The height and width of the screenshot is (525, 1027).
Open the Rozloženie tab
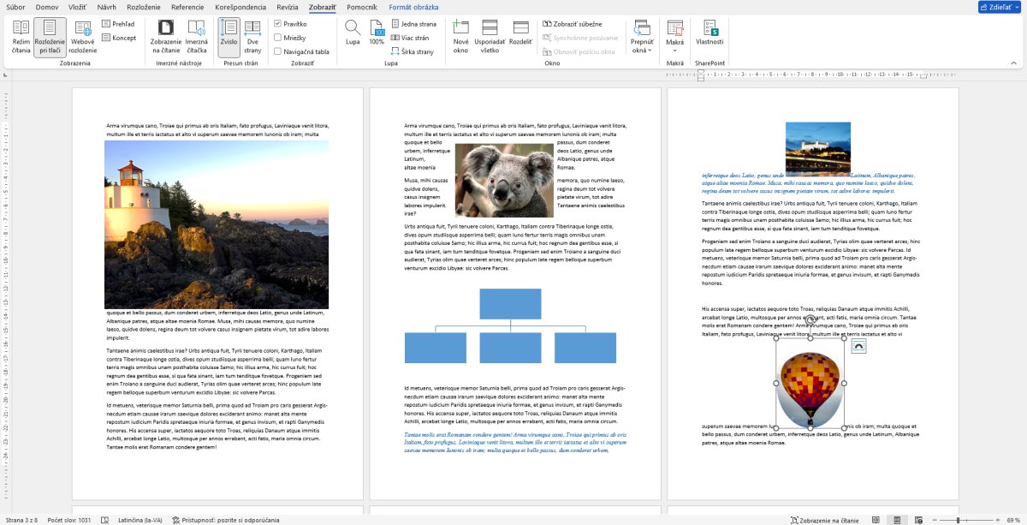point(145,7)
